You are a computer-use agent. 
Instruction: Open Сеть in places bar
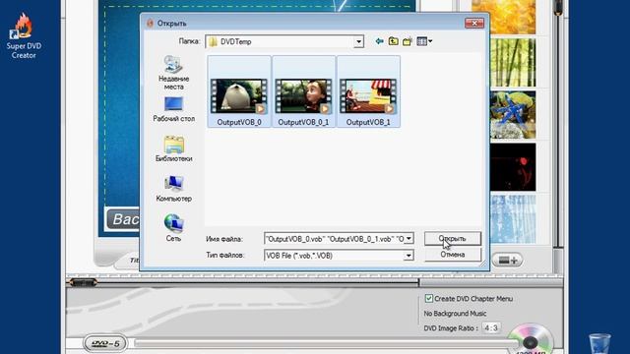[x=173, y=228]
